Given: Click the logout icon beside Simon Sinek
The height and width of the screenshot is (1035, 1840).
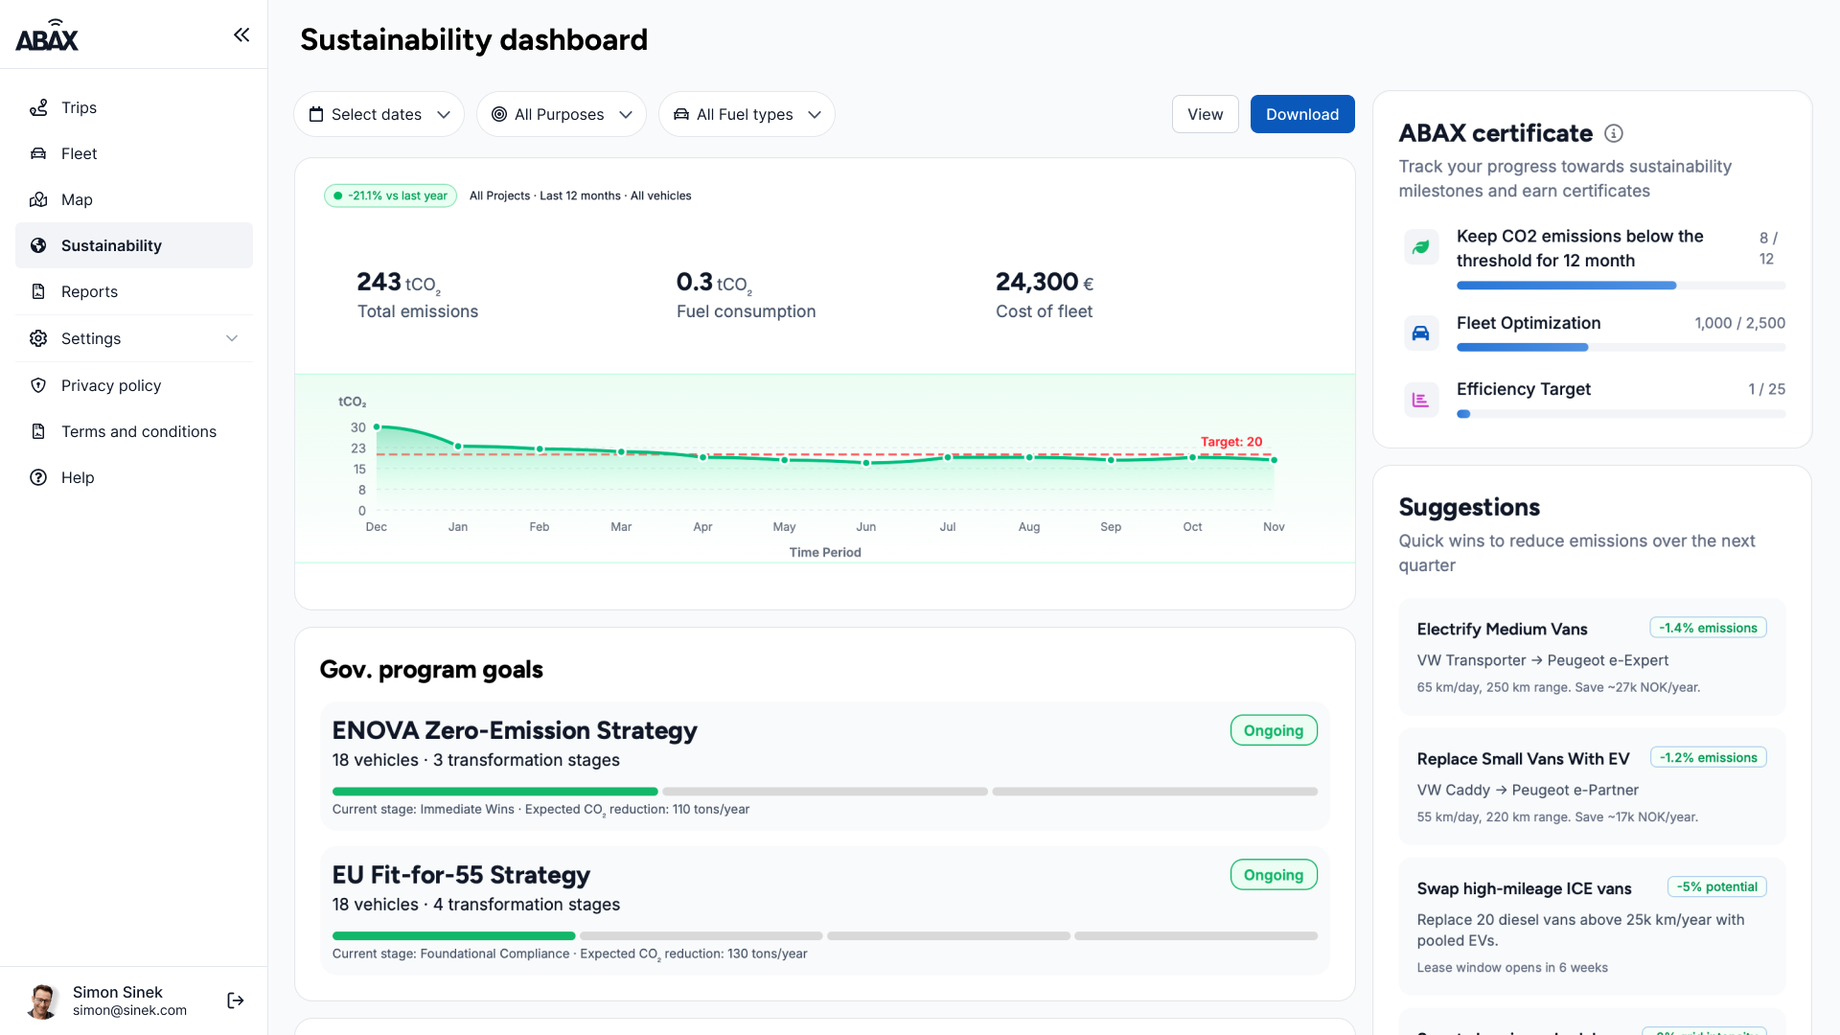Looking at the screenshot, I should 236,1000.
